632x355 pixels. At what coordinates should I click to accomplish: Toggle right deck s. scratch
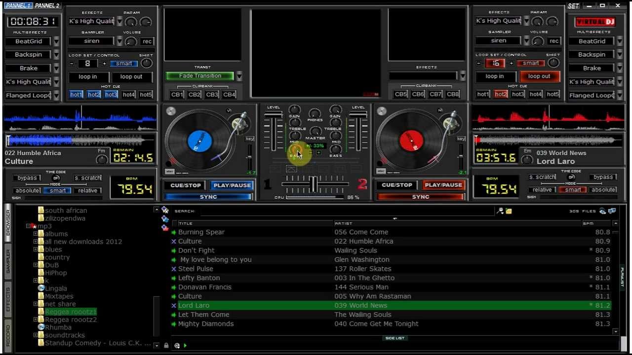tap(542, 177)
